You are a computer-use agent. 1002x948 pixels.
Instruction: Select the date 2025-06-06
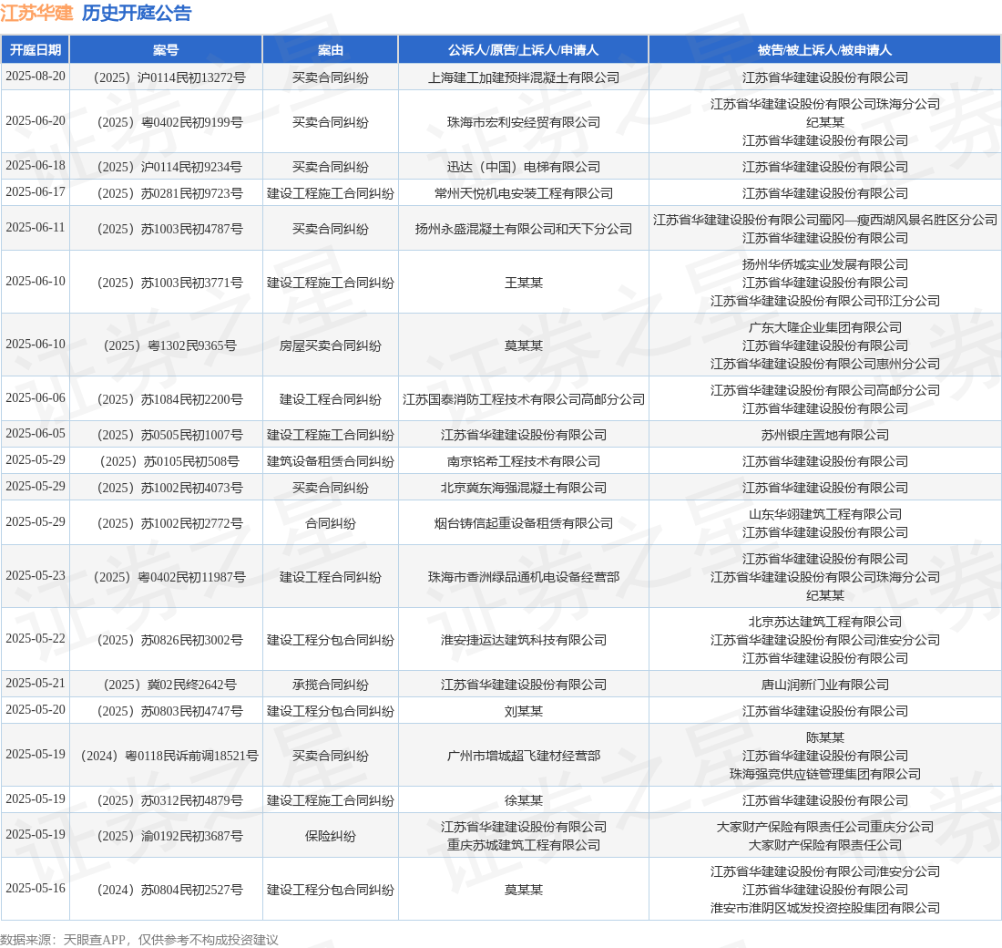[36, 397]
